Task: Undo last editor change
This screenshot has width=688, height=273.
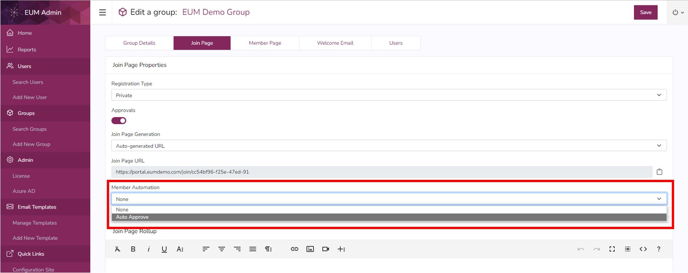Action: tap(581, 249)
